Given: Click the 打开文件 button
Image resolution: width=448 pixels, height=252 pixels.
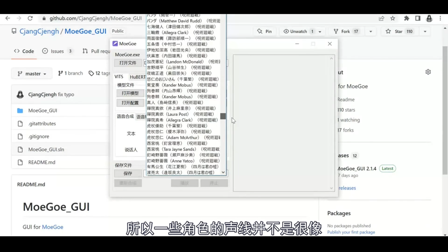Looking at the screenshot, I should click(x=128, y=63).
